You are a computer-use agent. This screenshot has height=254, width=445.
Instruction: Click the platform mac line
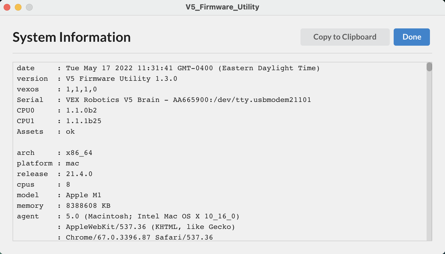(x=73, y=163)
